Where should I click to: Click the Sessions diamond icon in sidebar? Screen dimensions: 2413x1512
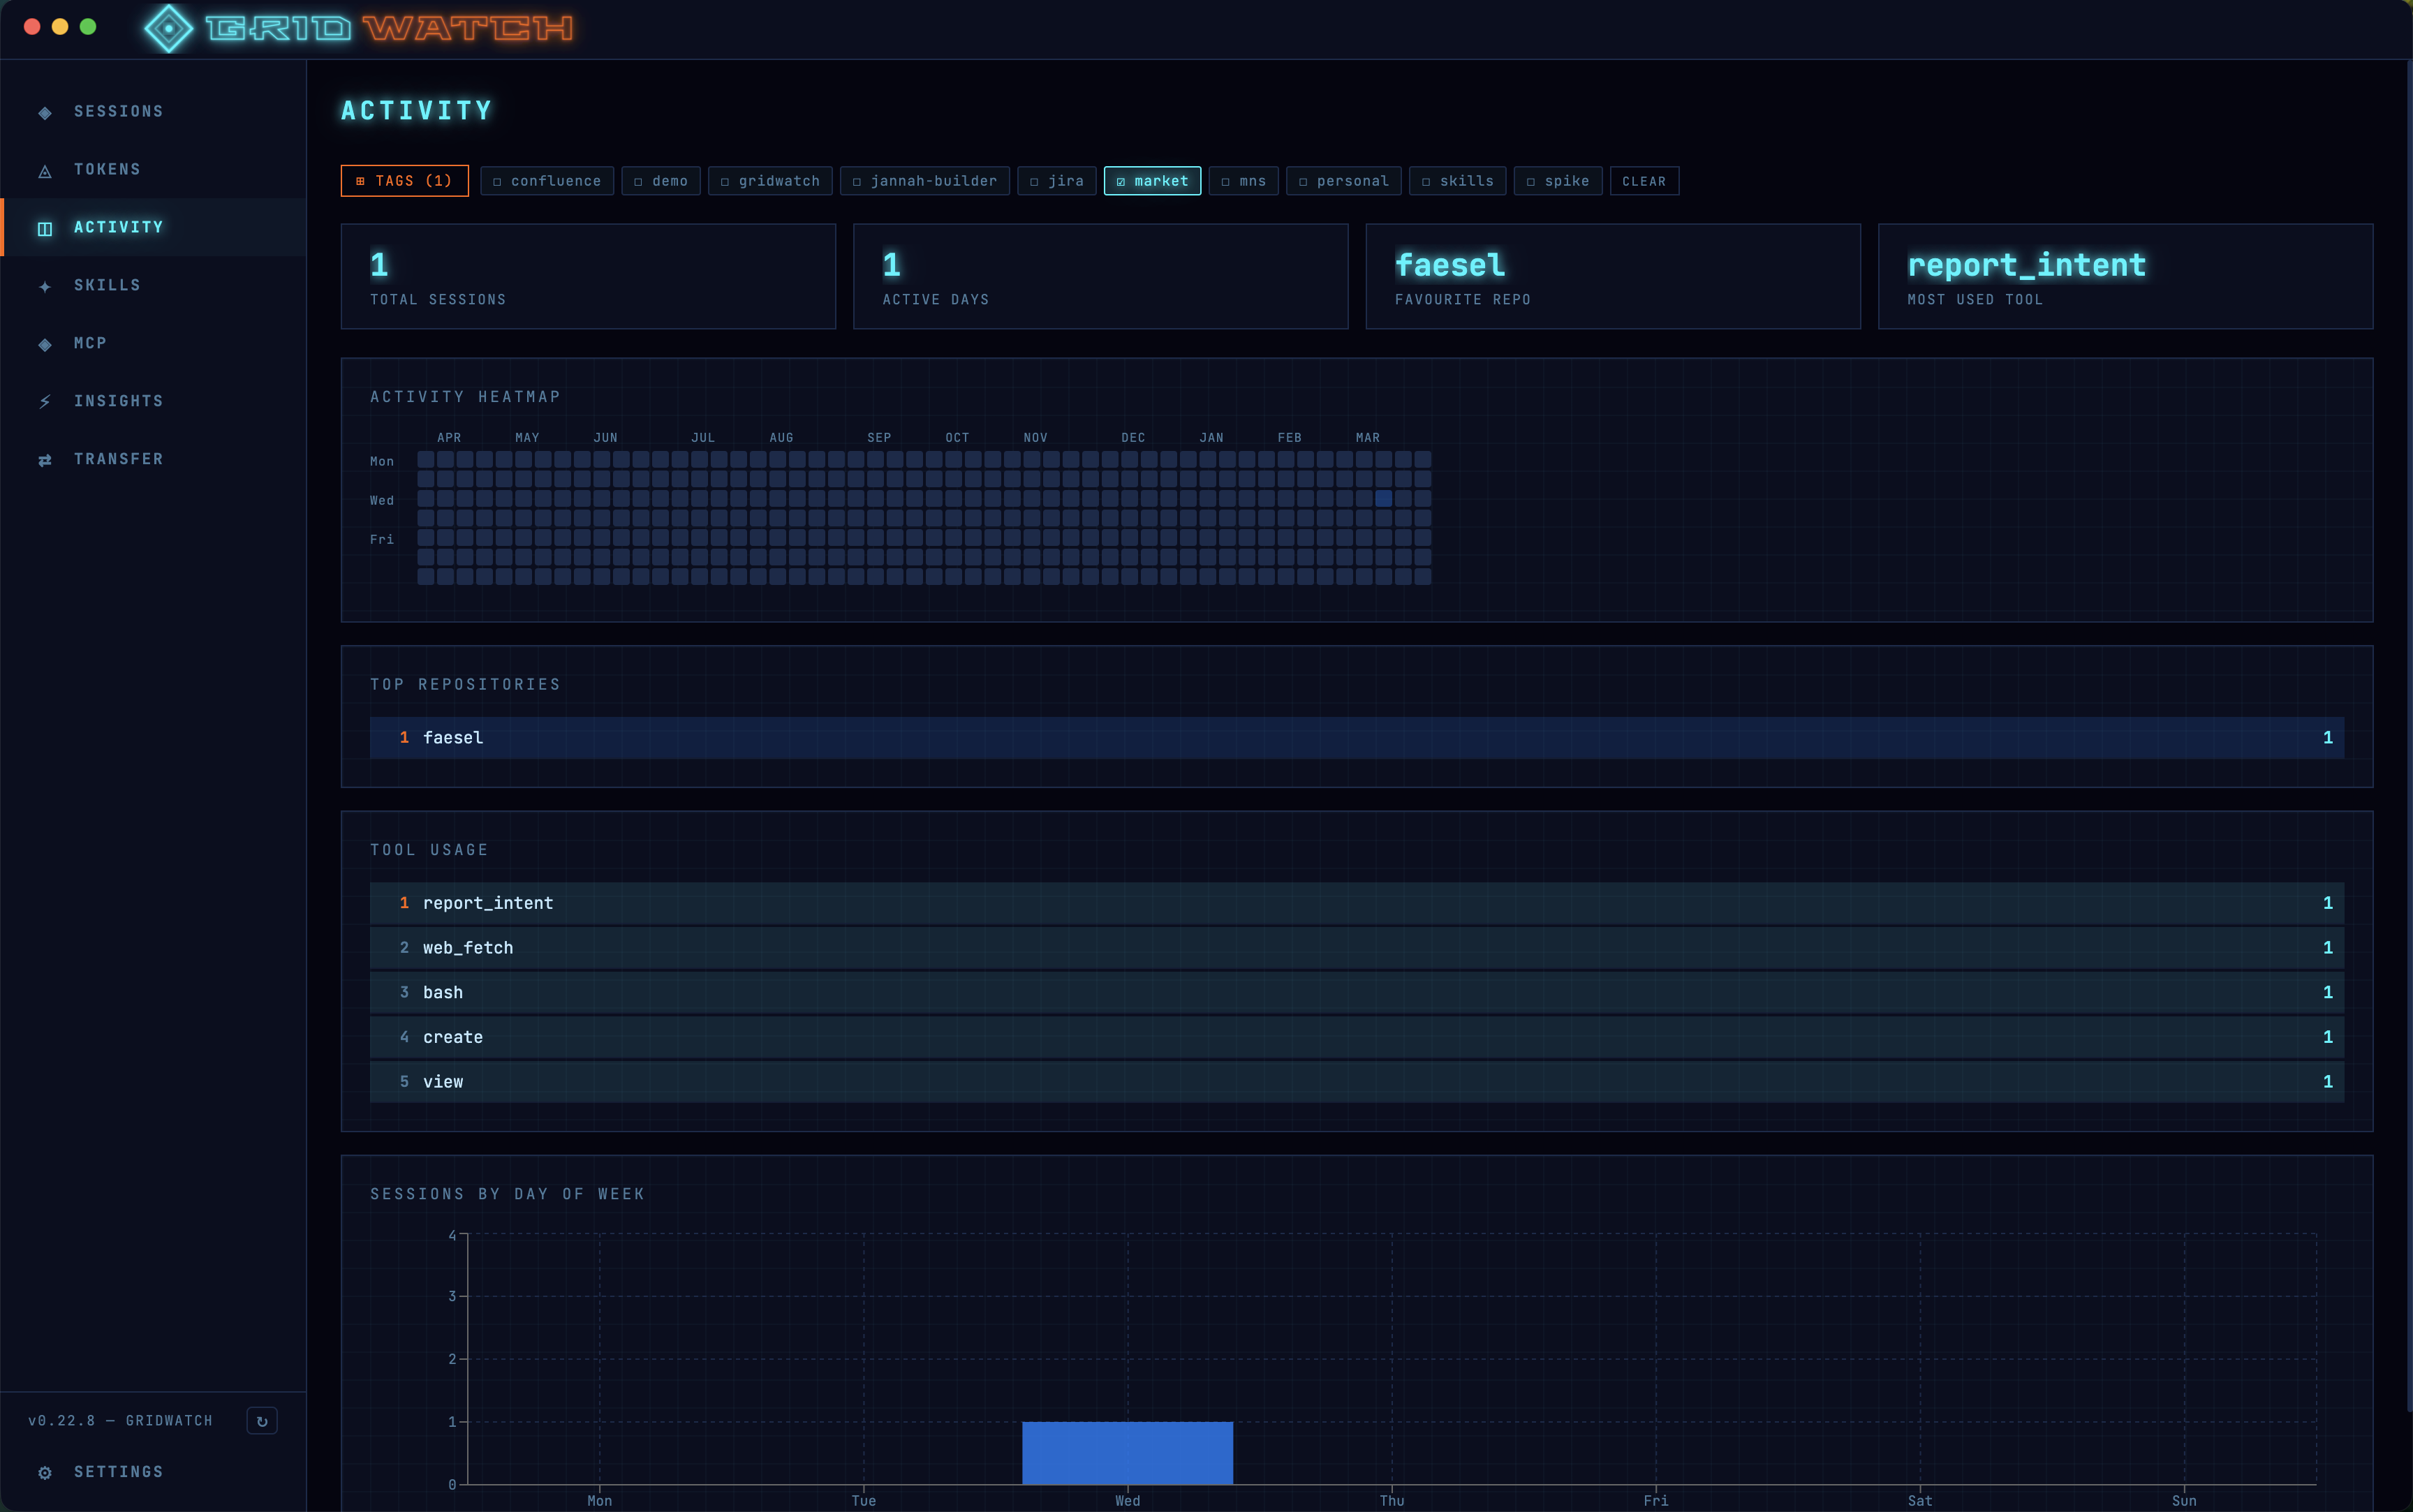click(x=45, y=112)
